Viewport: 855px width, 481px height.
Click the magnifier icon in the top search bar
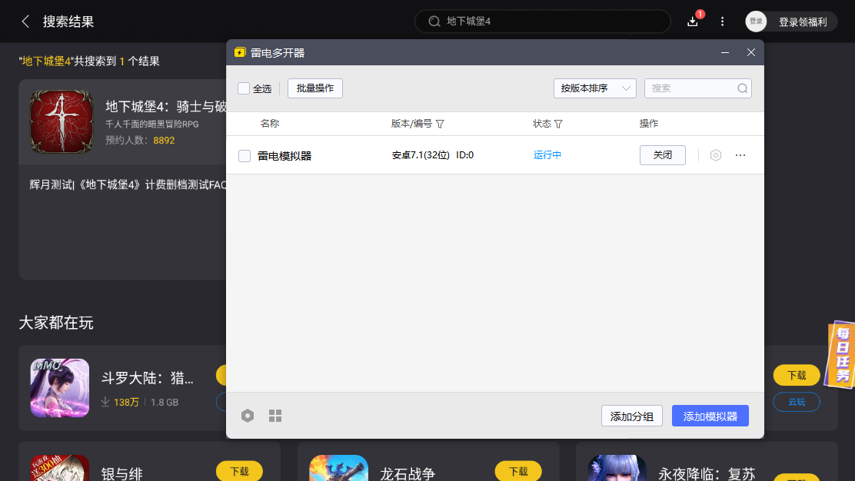click(x=434, y=22)
